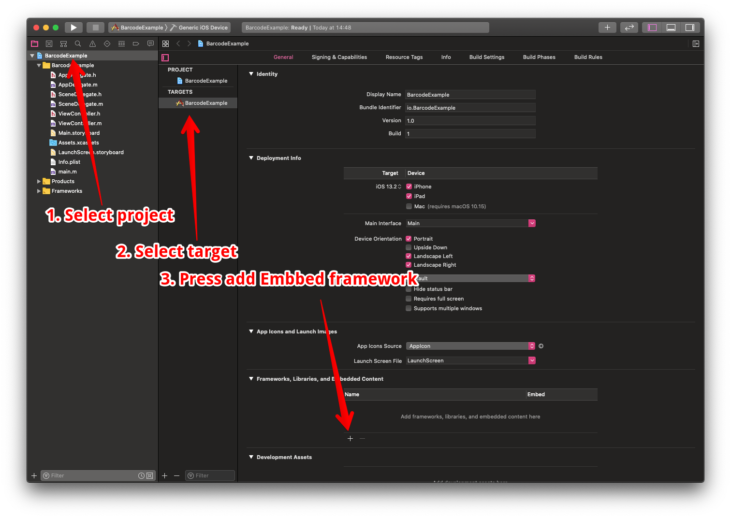The height and width of the screenshot is (518, 731).
Task: Open the Library with the plus toolbar button
Action: click(x=607, y=27)
